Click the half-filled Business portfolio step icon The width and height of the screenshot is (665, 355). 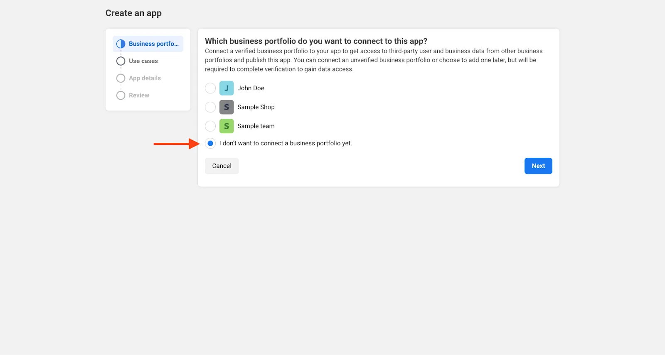coord(121,44)
